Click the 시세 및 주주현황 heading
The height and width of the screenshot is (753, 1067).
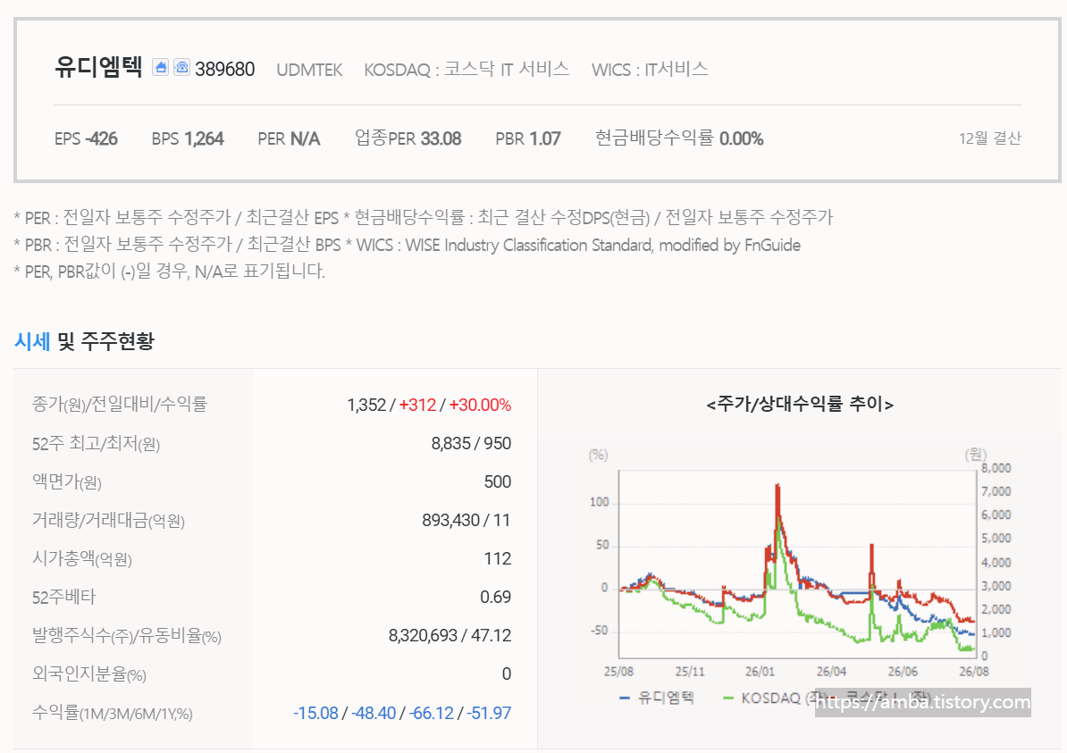point(84,341)
